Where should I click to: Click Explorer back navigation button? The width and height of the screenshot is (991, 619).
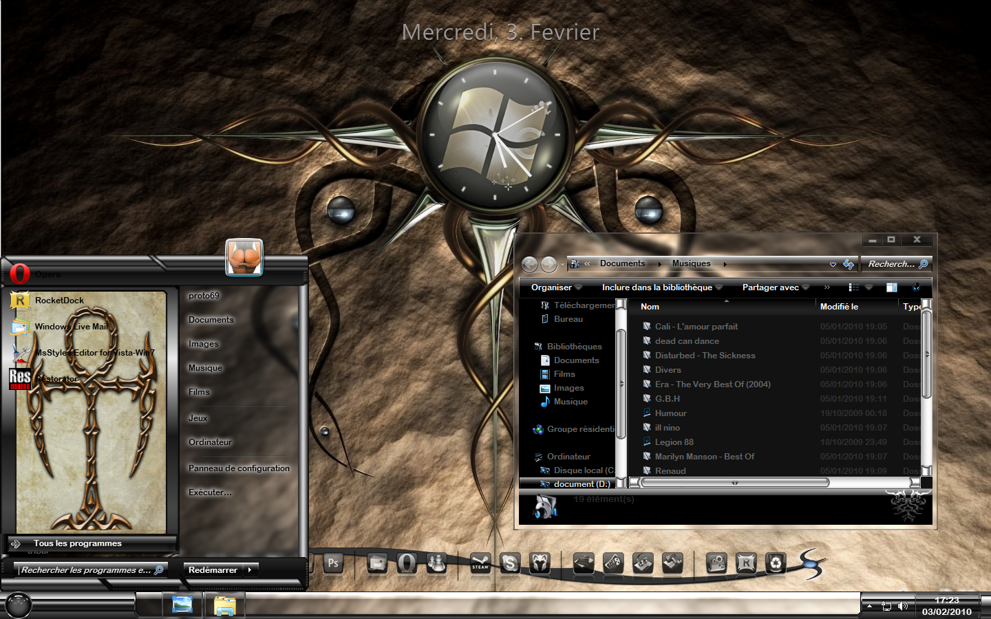pos(529,264)
